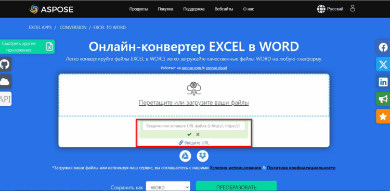Upload from Google Drive
Viewport: 390px width, 191px height.
(185, 156)
